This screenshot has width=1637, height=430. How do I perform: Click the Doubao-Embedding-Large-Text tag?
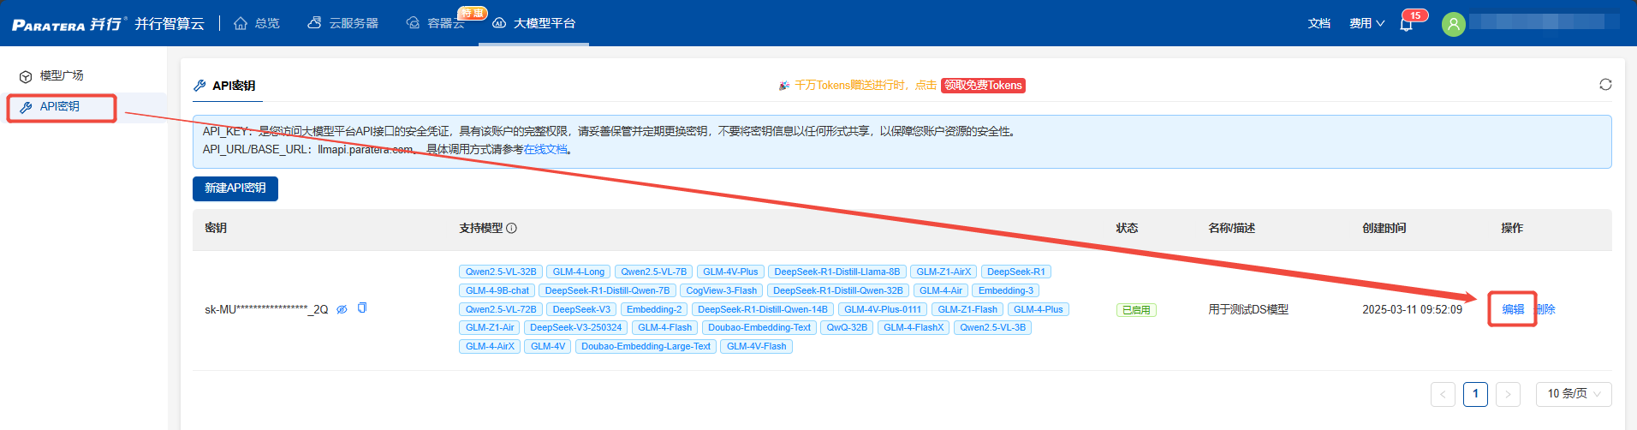click(x=646, y=347)
